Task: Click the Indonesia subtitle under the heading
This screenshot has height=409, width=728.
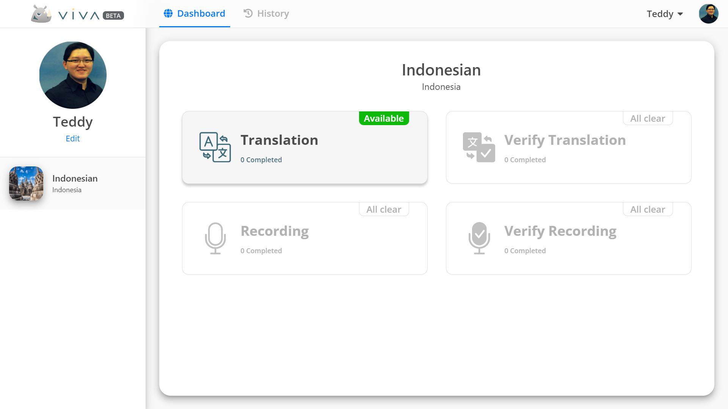Action: 441,87
